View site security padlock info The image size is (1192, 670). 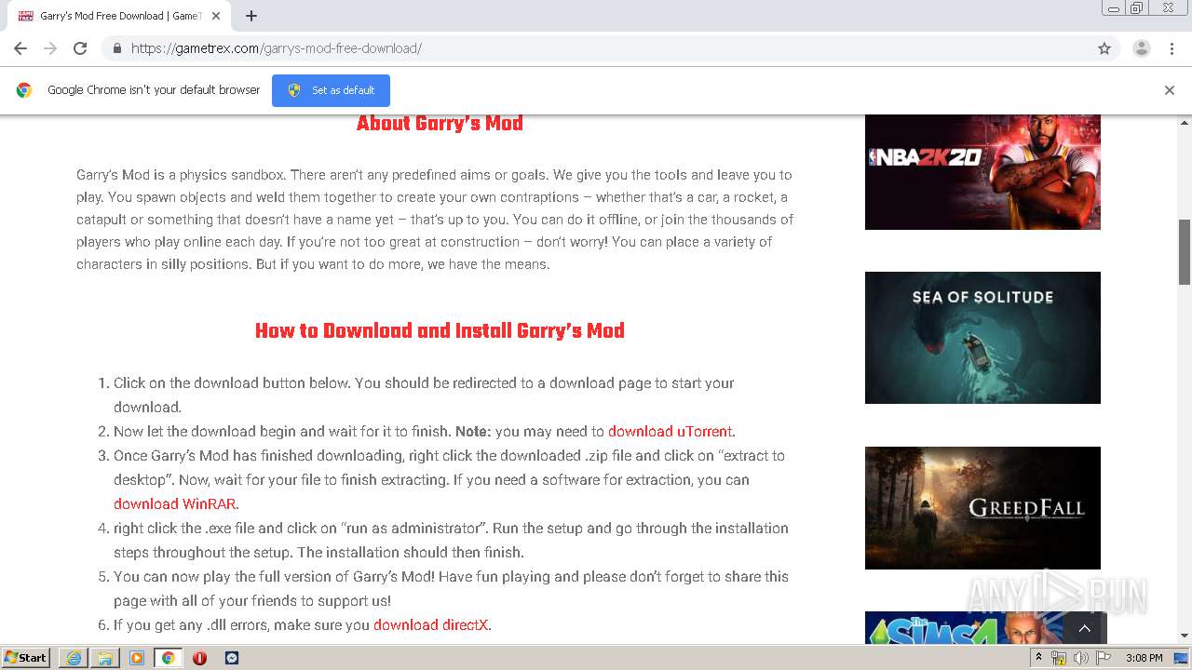pyautogui.click(x=116, y=48)
